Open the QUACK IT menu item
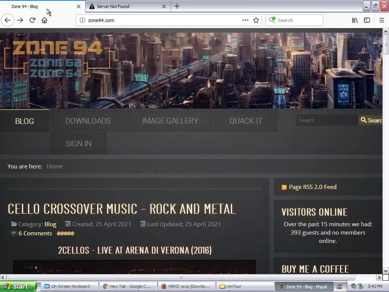 coord(246,121)
